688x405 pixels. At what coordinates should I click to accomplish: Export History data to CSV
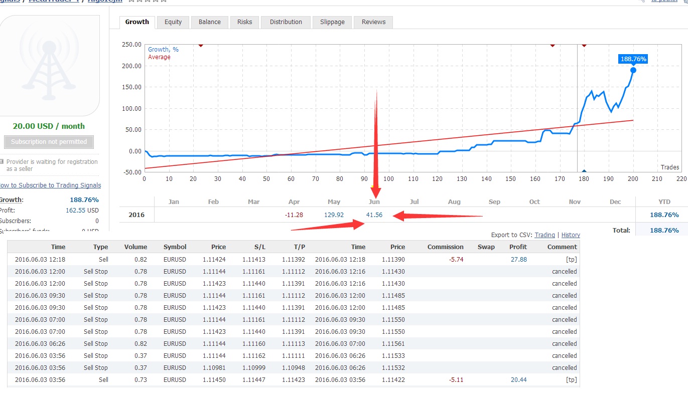[x=571, y=235]
